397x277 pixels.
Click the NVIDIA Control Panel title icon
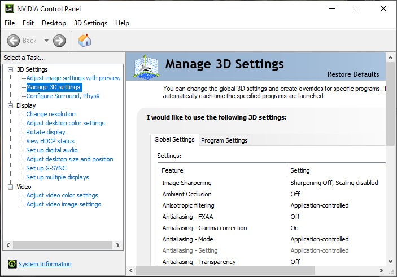[8, 8]
